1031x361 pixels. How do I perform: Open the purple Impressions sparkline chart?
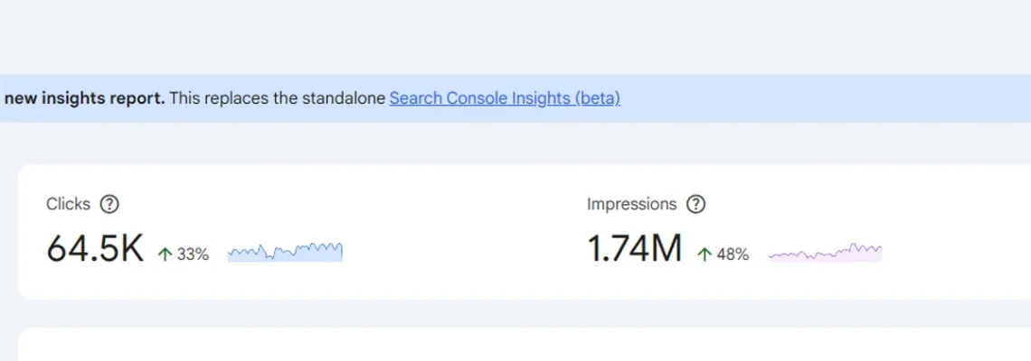point(825,253)
